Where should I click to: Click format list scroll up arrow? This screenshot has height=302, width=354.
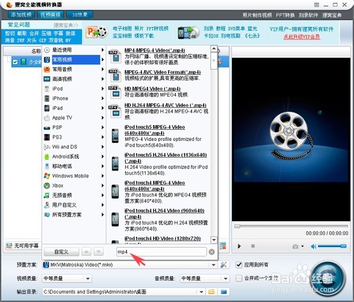click(214, 49)
